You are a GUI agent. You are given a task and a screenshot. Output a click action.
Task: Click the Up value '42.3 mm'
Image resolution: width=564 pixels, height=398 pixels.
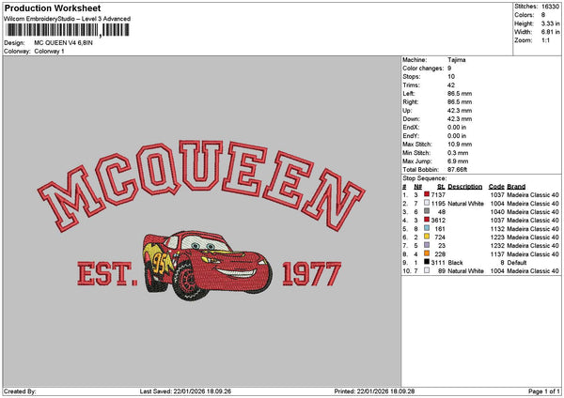pyautogui.click(x=460, y=111)
